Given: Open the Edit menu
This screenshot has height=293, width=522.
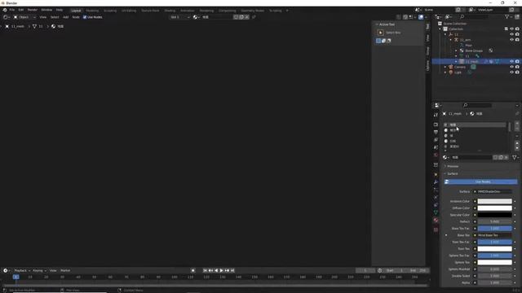Looking at the screenshot, I should (21, 10).
